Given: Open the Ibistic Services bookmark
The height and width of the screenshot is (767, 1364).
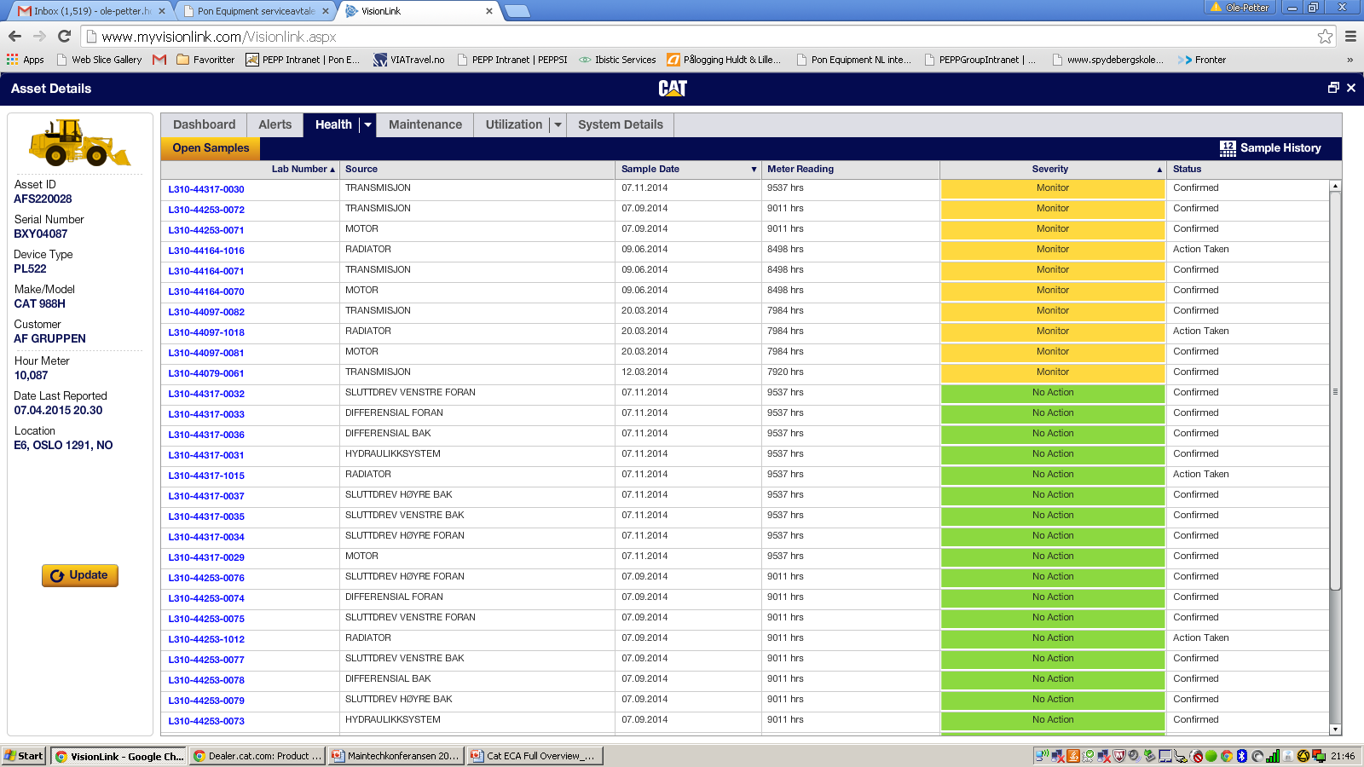Looking at the screenshot, I should (617, 60).
